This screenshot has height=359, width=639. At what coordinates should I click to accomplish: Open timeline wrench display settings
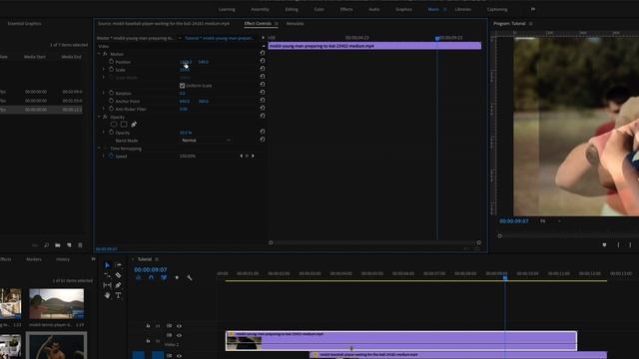click(x=190, y=277)
